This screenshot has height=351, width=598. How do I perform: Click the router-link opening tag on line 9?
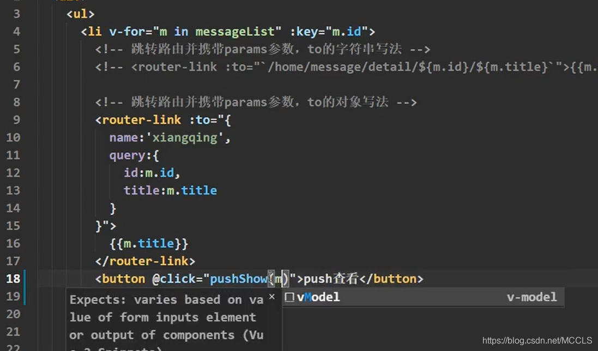point(138,120)
